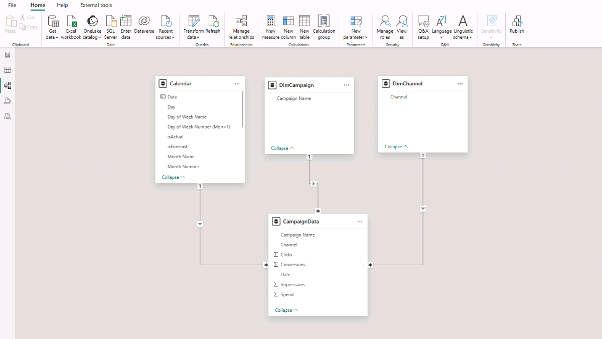Expand Recent sources dropdown
The height and width of the screenshot is (339, 602).
[x=166, y=37]
